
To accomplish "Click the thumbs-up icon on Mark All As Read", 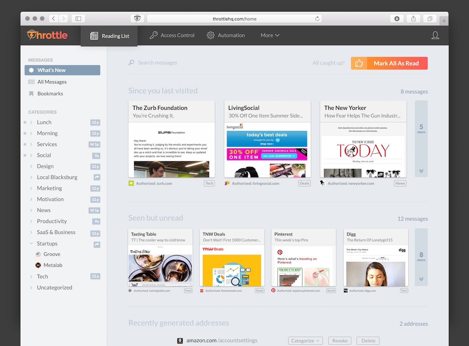I will click(x=359, y=63).
